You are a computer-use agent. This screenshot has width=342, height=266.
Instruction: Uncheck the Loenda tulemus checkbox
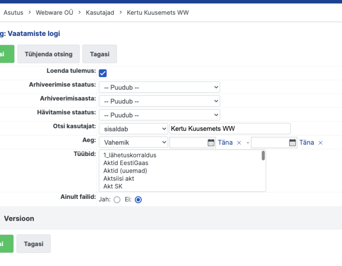pyautogui.click(x=103, y=73)
